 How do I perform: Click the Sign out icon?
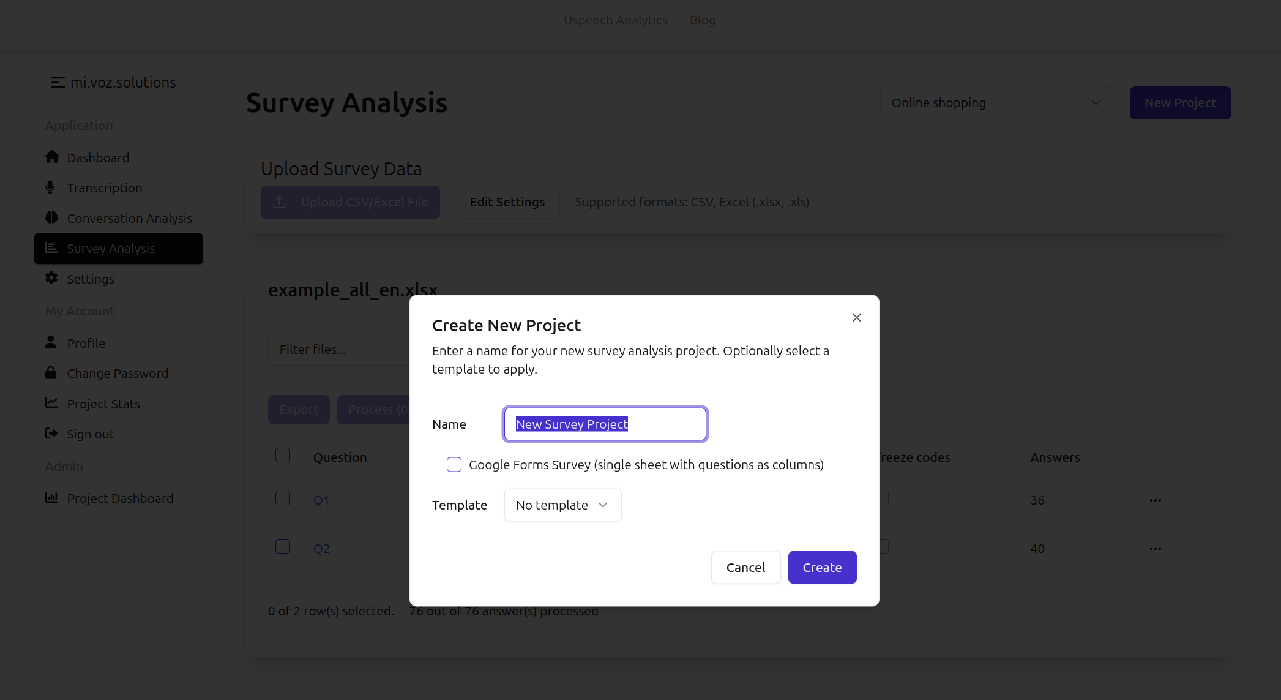(51, 434)
